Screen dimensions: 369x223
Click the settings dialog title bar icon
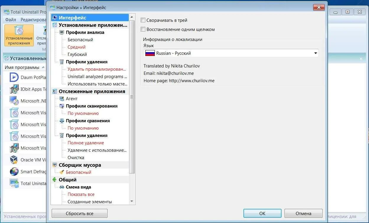53,7
